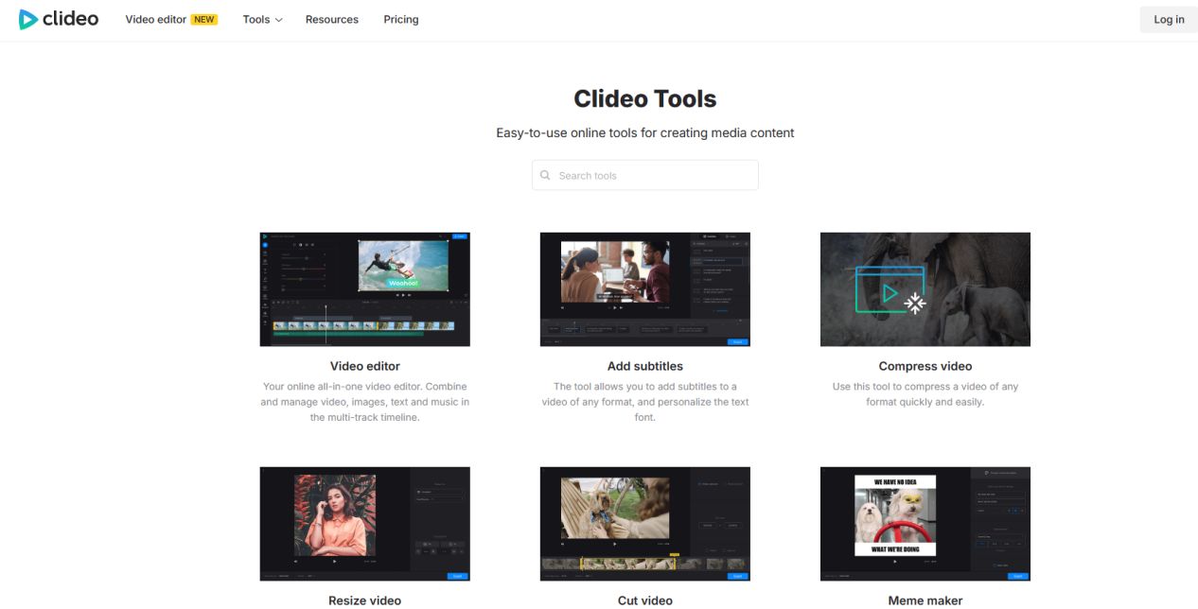This screenshot has width=1198, height=609.
Task: Click the Video editor title link
Action: [x=365, y=366]
